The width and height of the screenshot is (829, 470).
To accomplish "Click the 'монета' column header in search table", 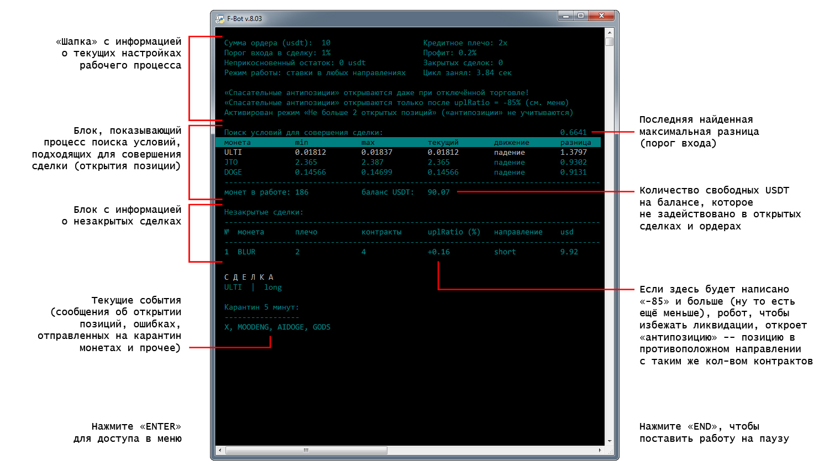I will click(x=238, y=143).
